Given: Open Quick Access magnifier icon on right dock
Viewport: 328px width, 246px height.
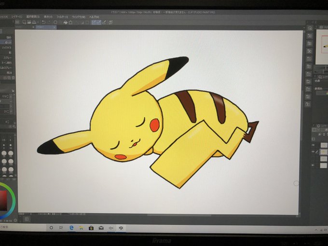Looking at the screenshot, I should coord(310,28).
